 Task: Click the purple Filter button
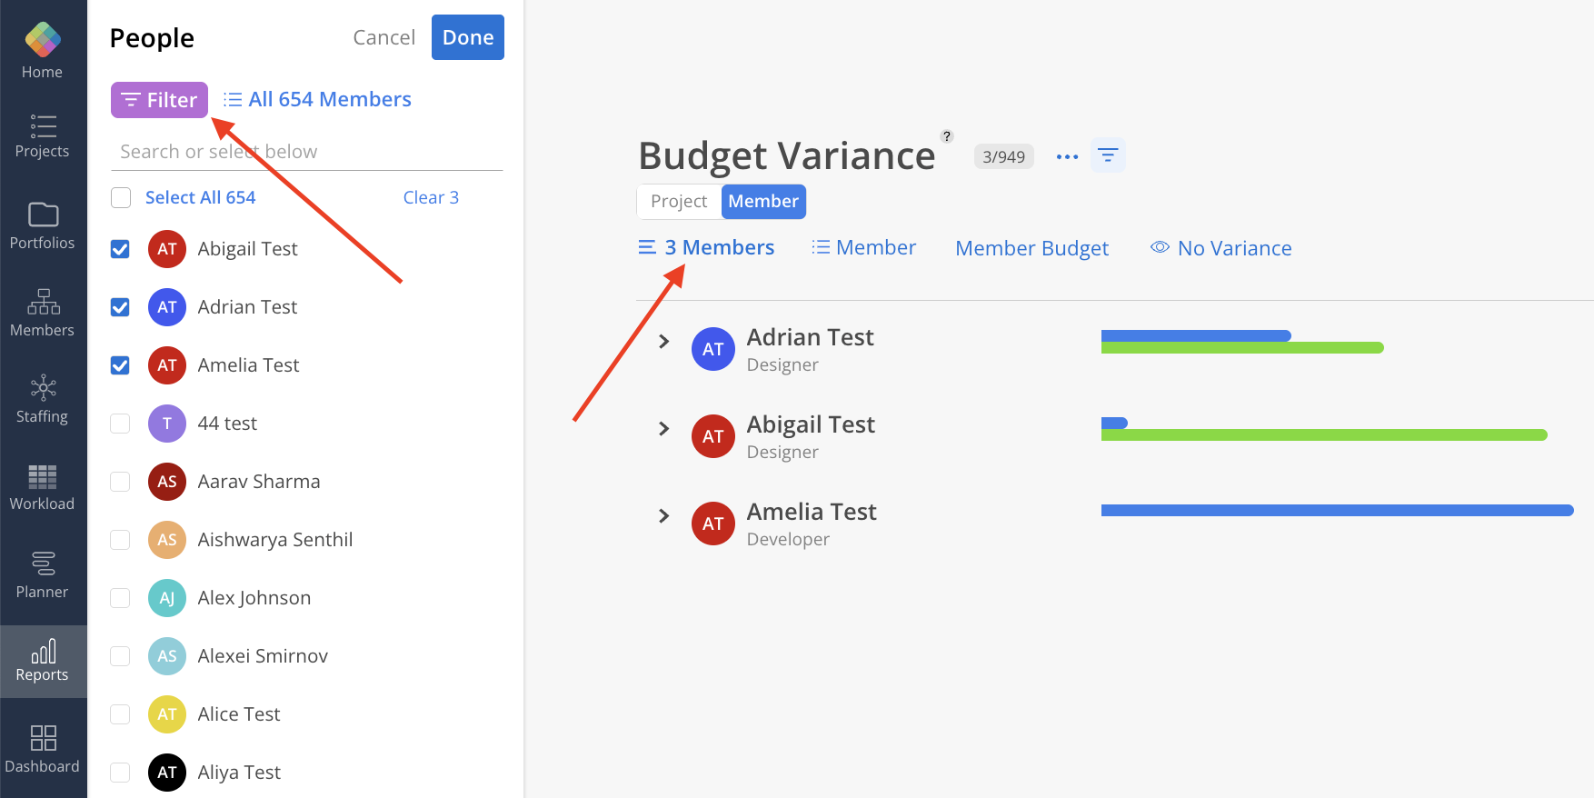point(159,100)
